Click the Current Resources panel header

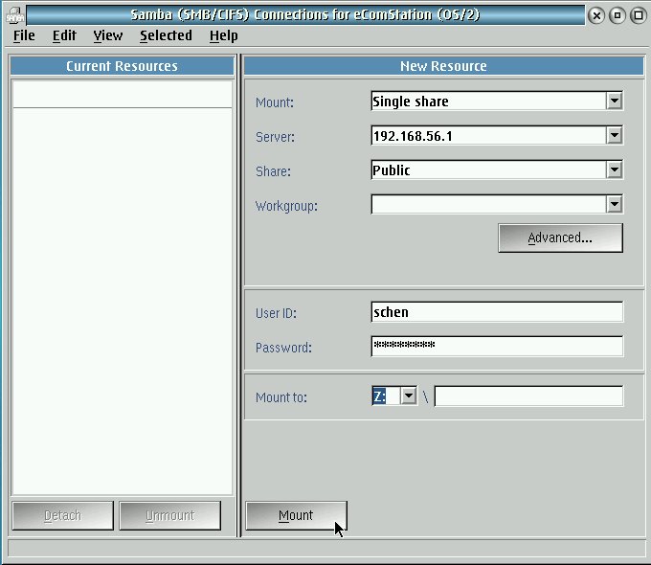pyautogui.click(x=123, y=66)
